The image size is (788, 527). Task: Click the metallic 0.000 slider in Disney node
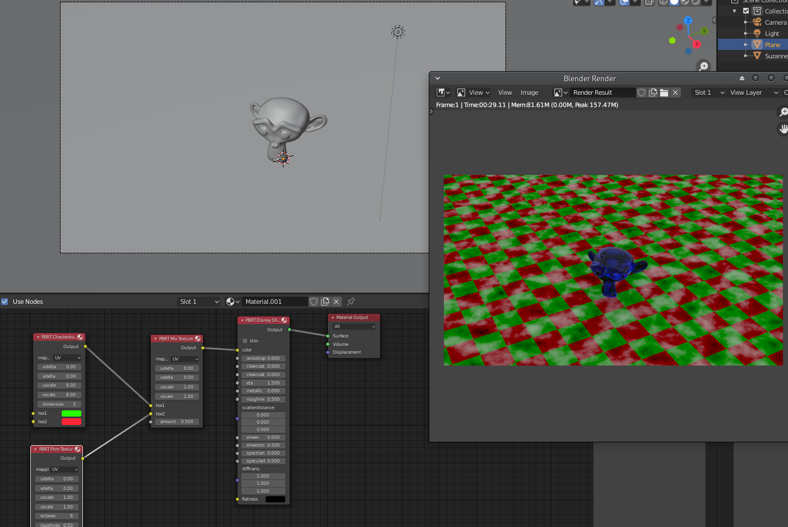coord(263,391)
